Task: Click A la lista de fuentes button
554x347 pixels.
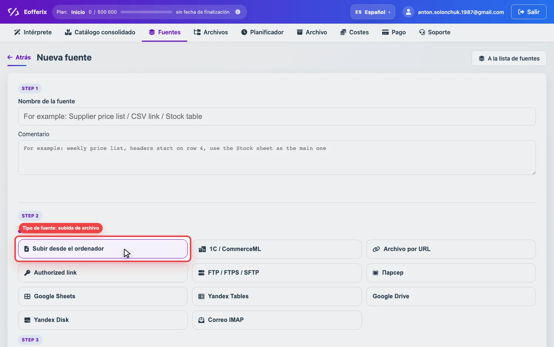Action: [x=509, y=58]
